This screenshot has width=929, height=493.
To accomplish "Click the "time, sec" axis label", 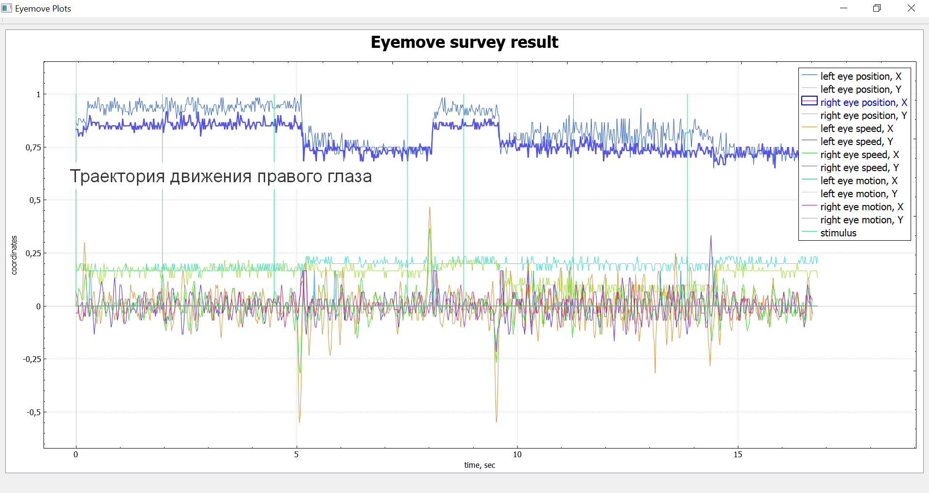I will (x=479, y=465).
